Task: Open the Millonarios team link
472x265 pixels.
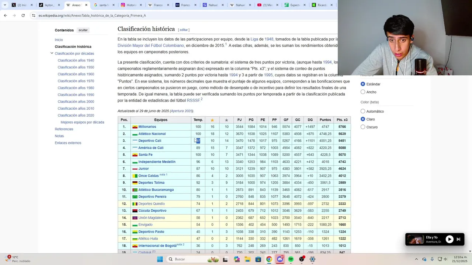Action: pos(147,127)
